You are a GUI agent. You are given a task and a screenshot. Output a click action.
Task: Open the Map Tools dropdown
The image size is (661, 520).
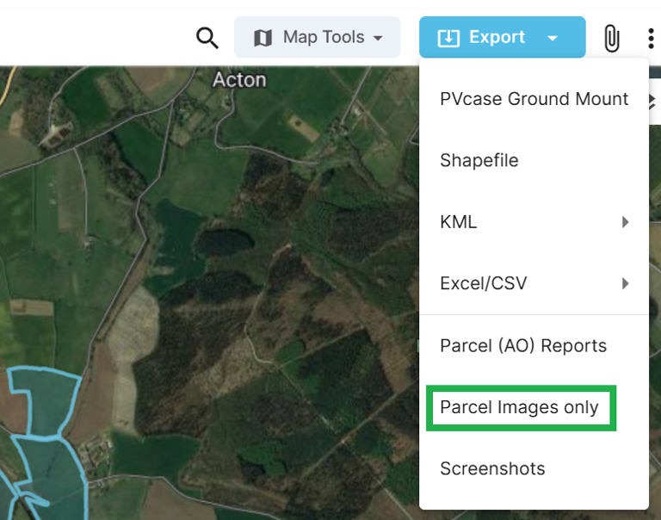317,37
